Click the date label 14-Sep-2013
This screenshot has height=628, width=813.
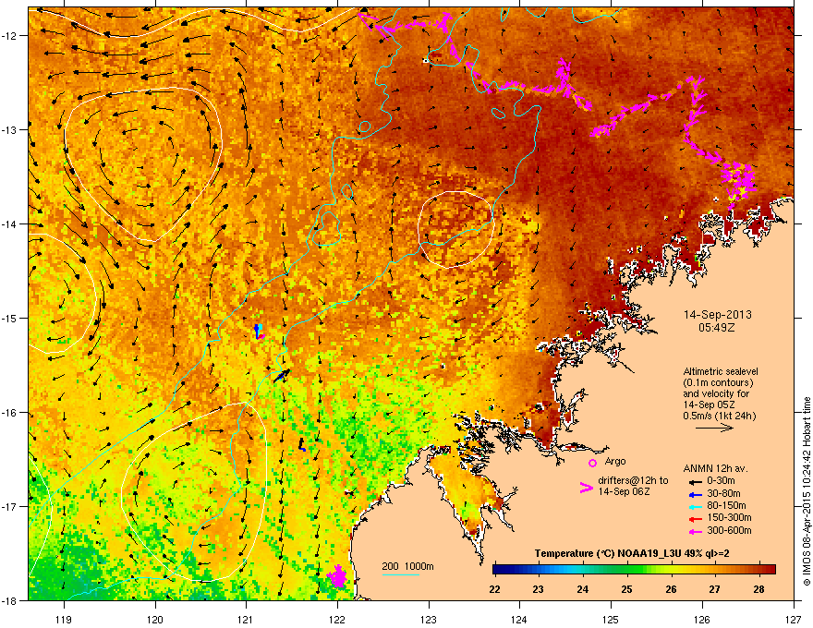718,315
